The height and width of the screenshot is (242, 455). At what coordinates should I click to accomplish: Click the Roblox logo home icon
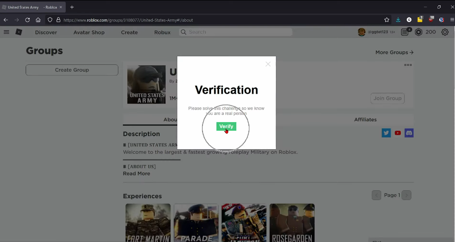pos(19,32)
